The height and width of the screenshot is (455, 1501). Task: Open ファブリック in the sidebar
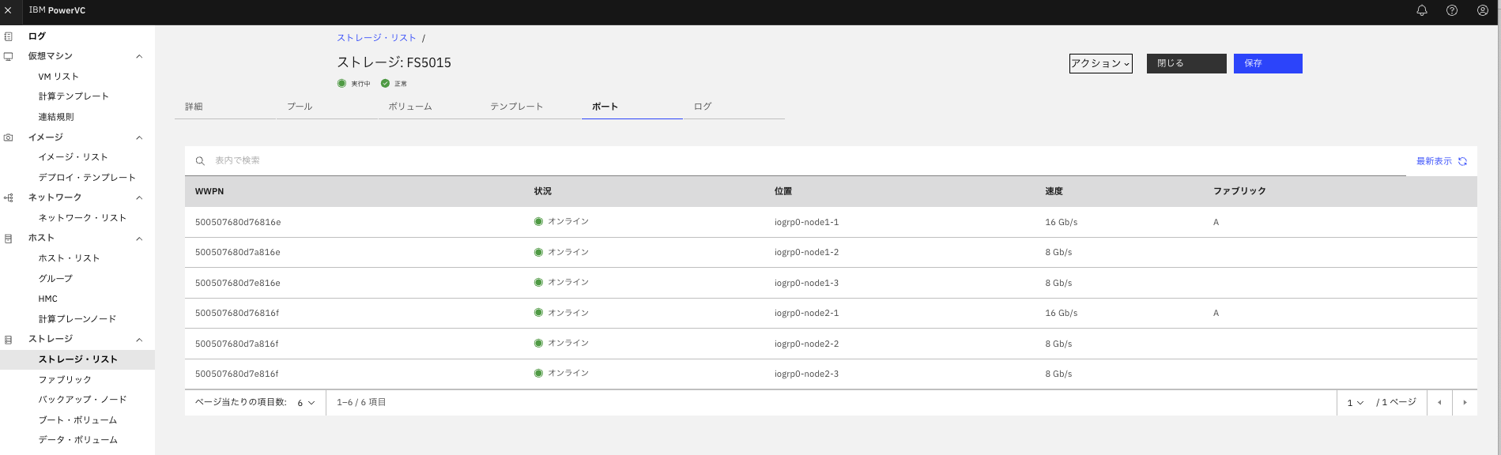[65, 380]
